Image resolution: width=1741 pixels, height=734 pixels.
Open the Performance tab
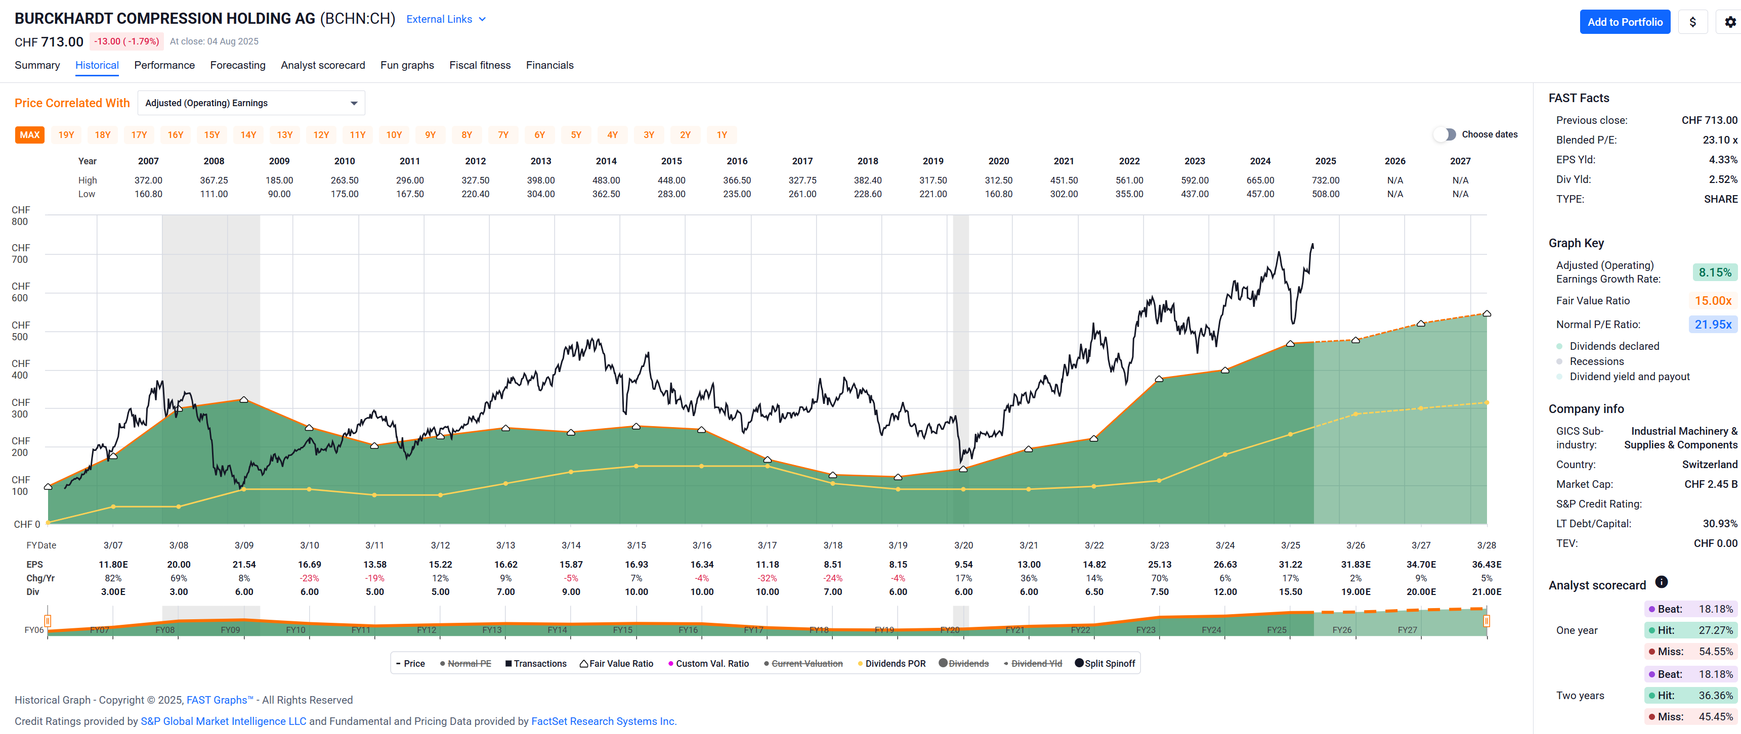coord(164,65)
